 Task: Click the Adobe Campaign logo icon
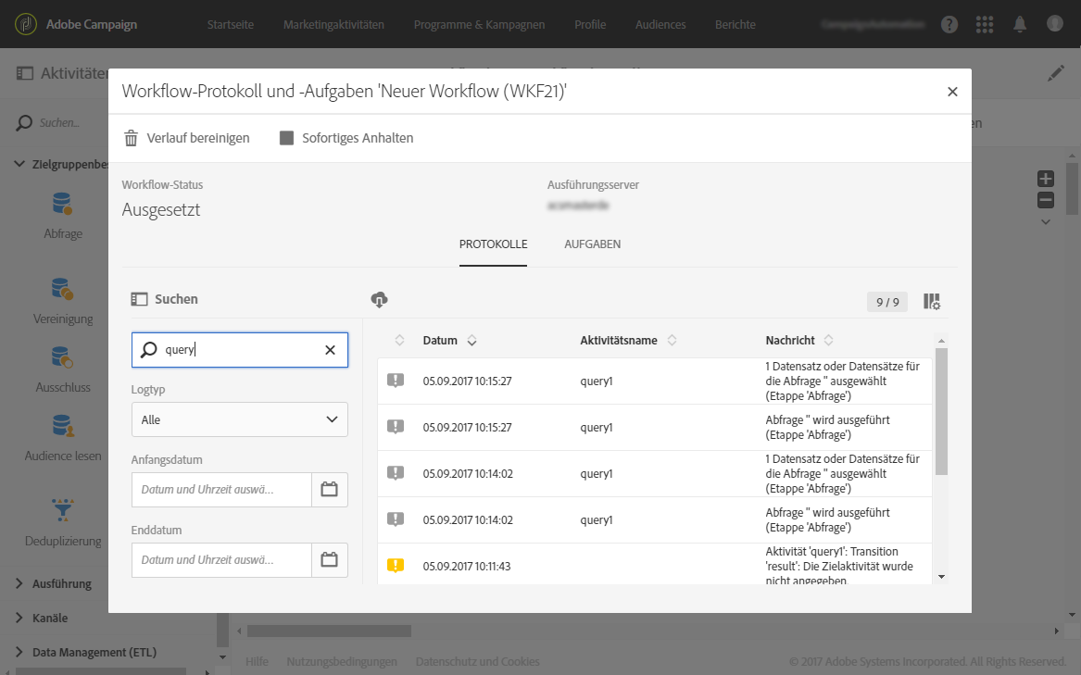26,24
